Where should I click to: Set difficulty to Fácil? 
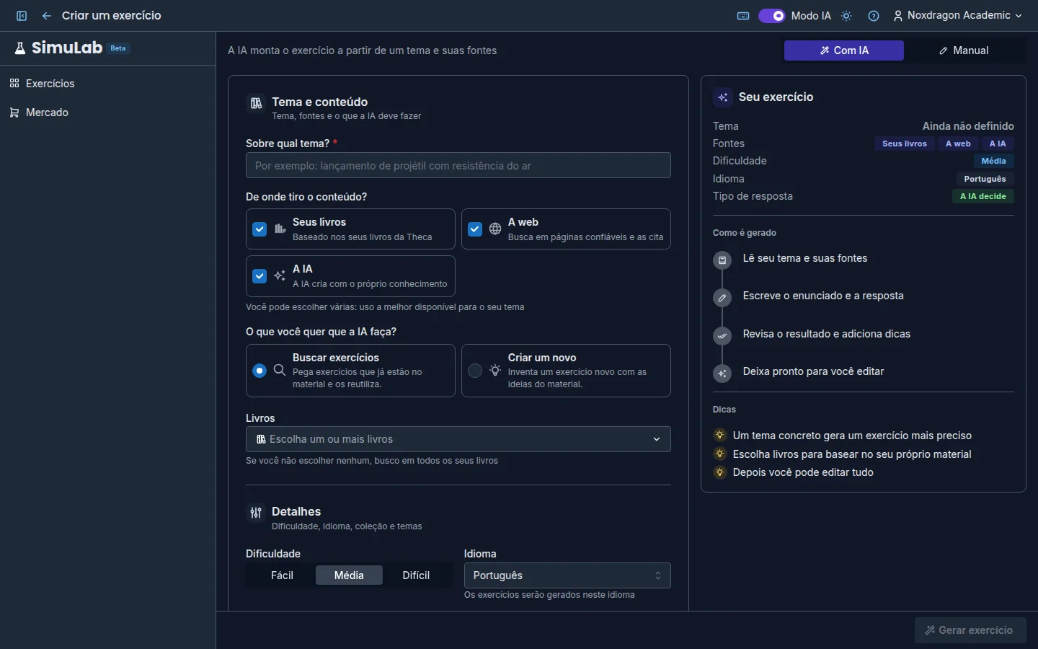pyautogui.click(x=282, y=575)
